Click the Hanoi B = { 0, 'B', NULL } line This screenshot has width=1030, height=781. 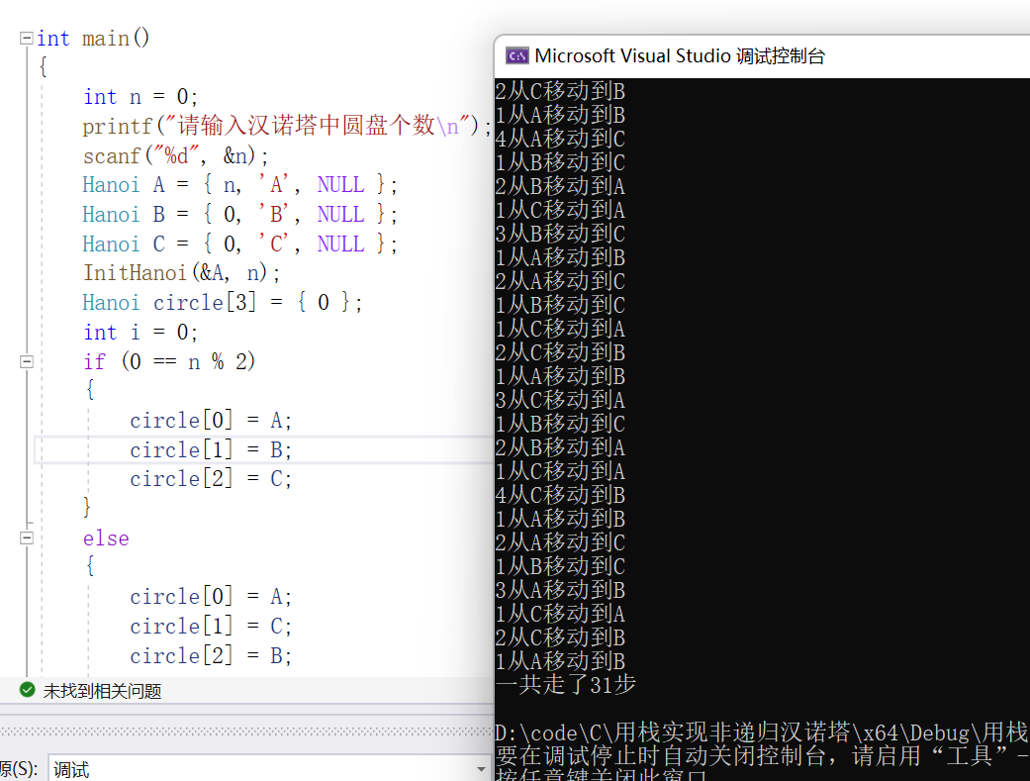coord(239,215)
